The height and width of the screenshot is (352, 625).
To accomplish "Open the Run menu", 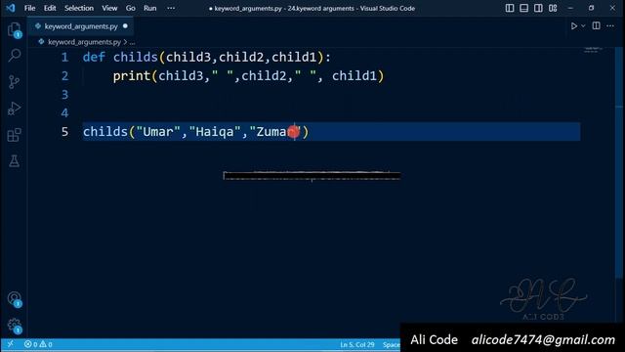I will coord(149,8).
